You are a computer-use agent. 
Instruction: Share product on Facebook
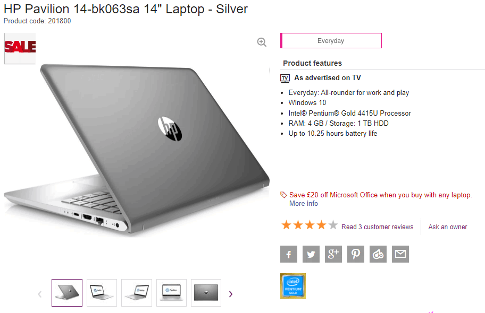(289, 254)
